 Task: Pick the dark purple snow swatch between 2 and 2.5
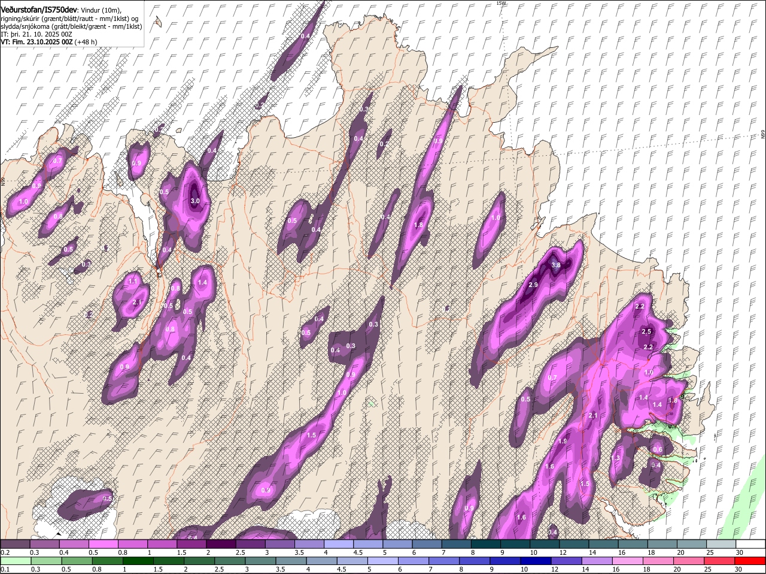221,543
